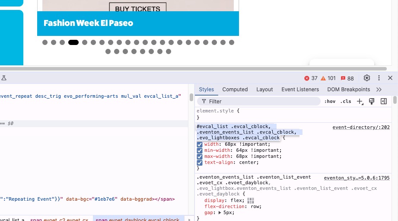Toggle the computed styles sidebar icon
This screenshot has height=221, width=398.
383,102
